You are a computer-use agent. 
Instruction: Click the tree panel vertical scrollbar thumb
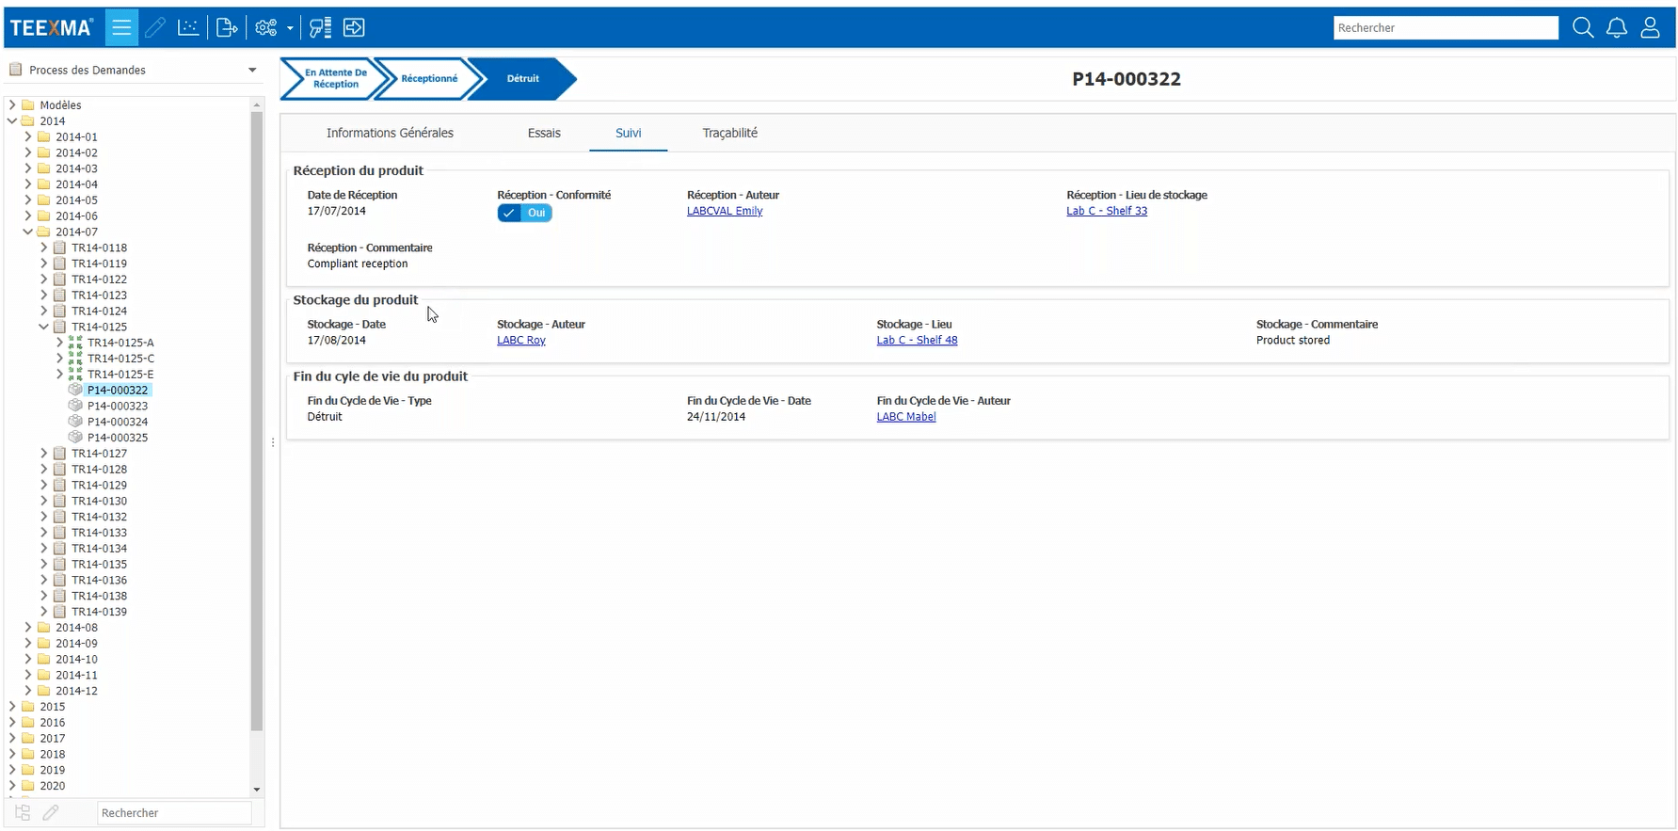[x=257, y=421]
